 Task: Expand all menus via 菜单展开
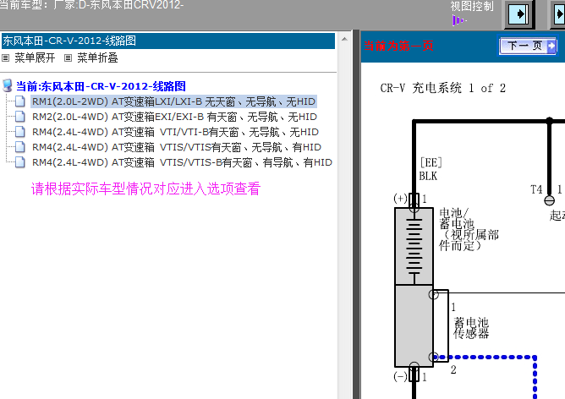35,57
